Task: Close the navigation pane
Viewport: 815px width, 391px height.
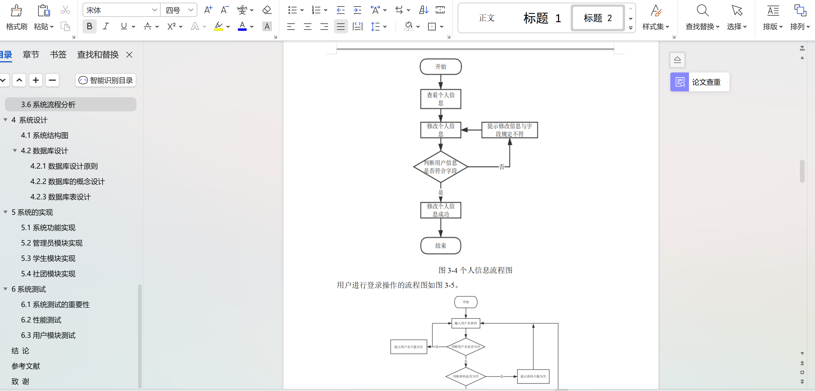Action: 129,55
